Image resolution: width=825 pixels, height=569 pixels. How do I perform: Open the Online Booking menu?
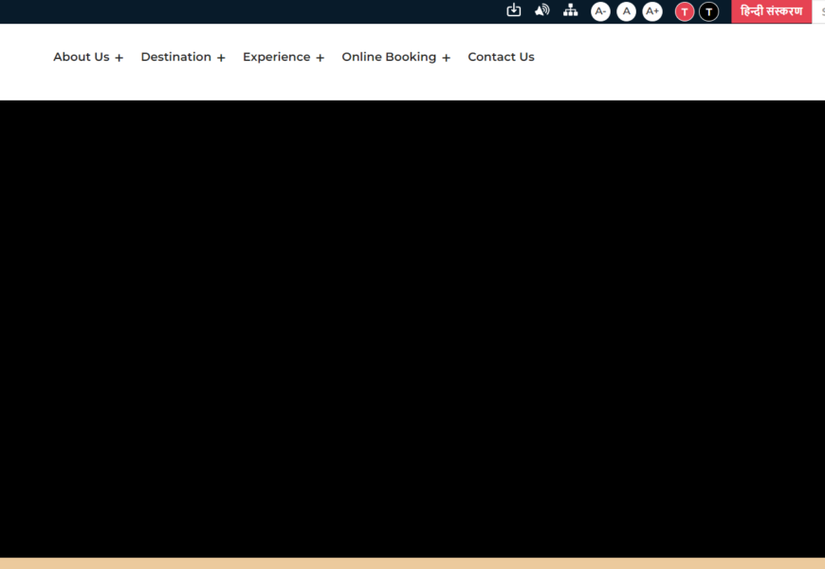389,57
